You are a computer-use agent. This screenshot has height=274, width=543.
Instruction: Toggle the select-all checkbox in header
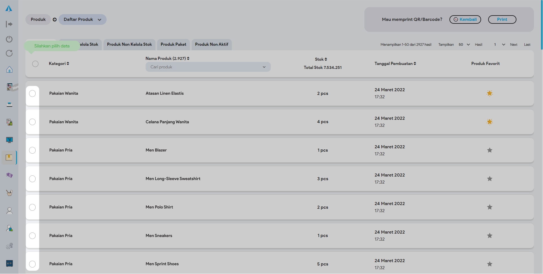35,64
